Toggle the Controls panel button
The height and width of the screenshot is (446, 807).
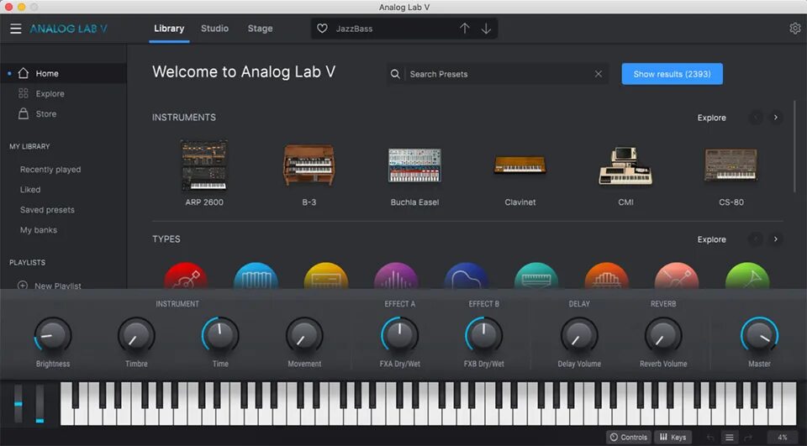[629, 438]
